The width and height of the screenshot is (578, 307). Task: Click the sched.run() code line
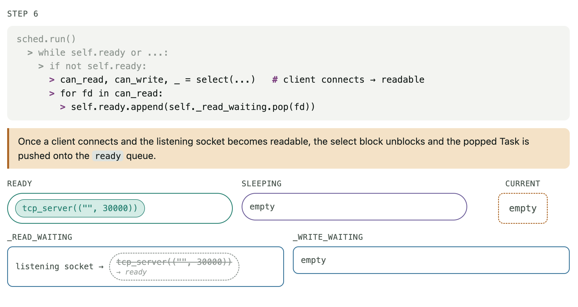(x=46, y=39)
